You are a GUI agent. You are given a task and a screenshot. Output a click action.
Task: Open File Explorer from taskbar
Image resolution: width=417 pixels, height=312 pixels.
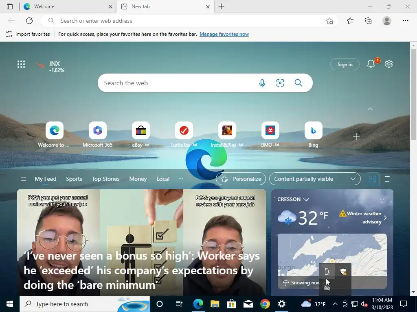tap(215, 304)
